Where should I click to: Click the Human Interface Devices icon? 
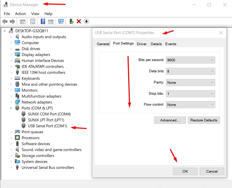pyautogui.click(x=17, y=60)
